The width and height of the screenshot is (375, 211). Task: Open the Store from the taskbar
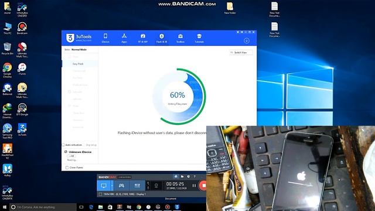pos(110,207)
